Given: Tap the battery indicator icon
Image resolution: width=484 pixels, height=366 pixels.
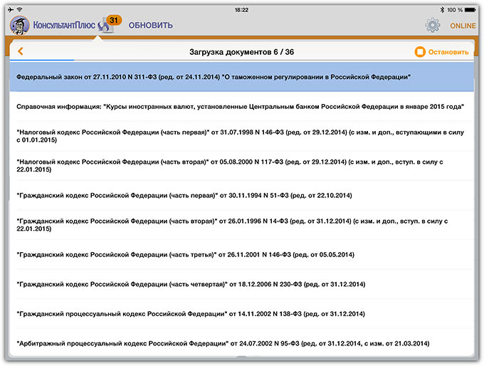Looking at the screenshot, I should click(470, 10).
